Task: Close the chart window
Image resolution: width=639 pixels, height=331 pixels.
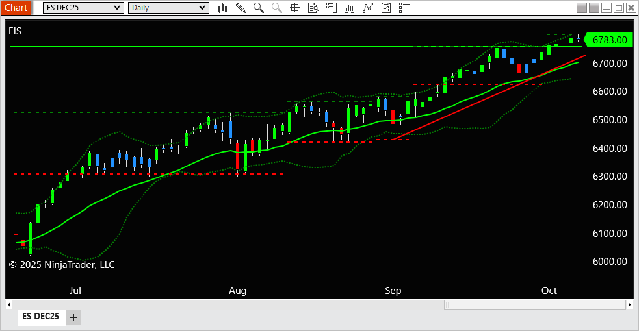Action: click(631, 8)
